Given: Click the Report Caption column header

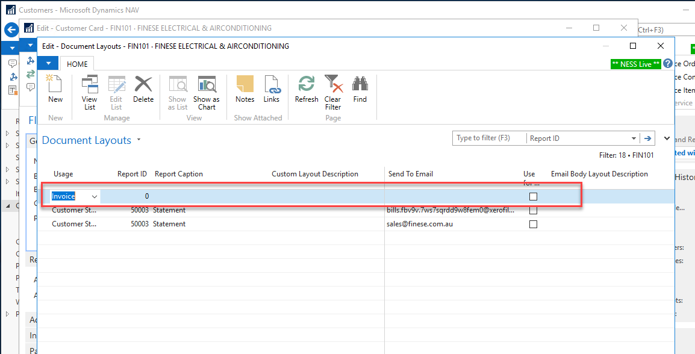Looking at the screenshot, I should pos(179,174).
